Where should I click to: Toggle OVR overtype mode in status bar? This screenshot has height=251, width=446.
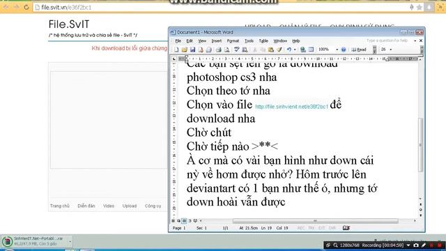point(332,228)
